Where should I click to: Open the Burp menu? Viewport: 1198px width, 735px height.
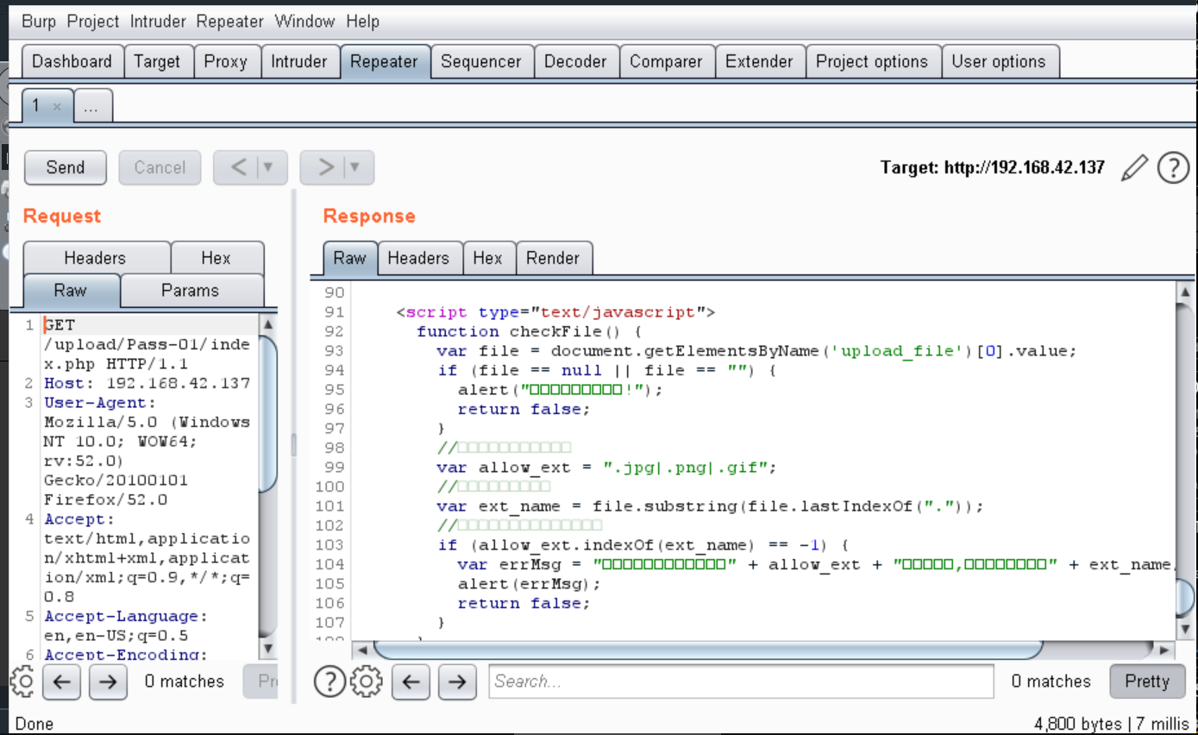[x=38, y=22]
